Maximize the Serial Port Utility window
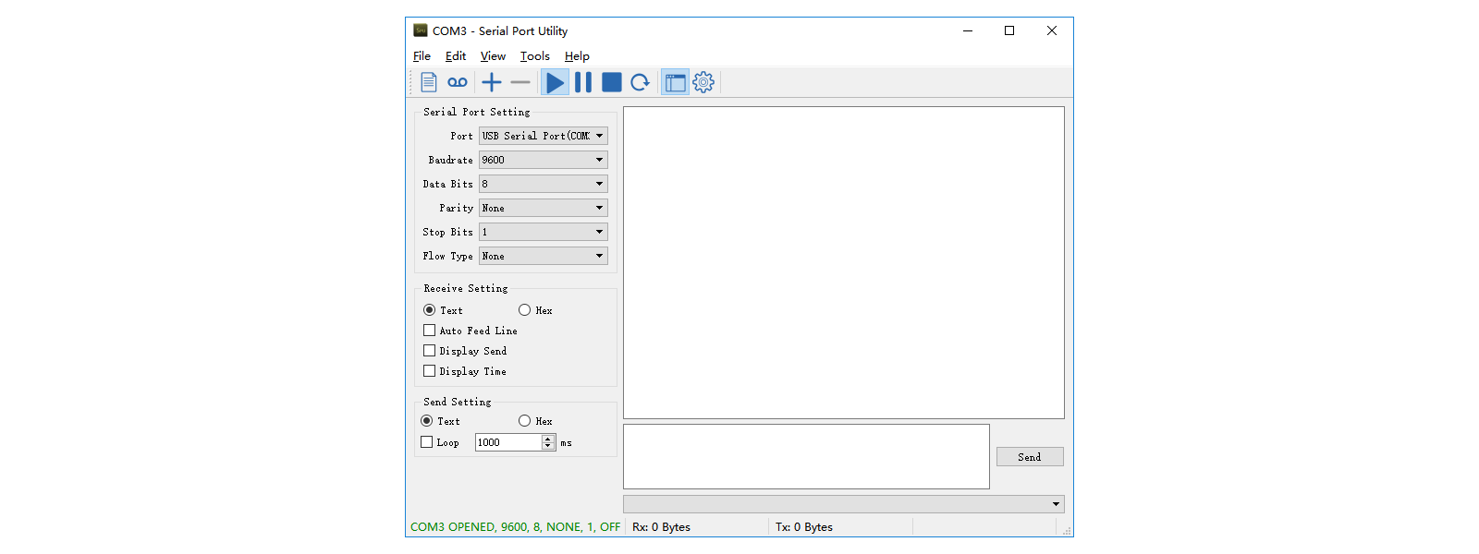This screenshot has width=1479, height=554. [x=1009, y=30]
